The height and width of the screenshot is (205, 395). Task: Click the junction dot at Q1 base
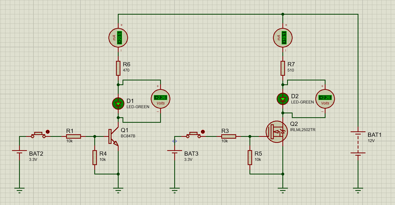click(95, 136)
